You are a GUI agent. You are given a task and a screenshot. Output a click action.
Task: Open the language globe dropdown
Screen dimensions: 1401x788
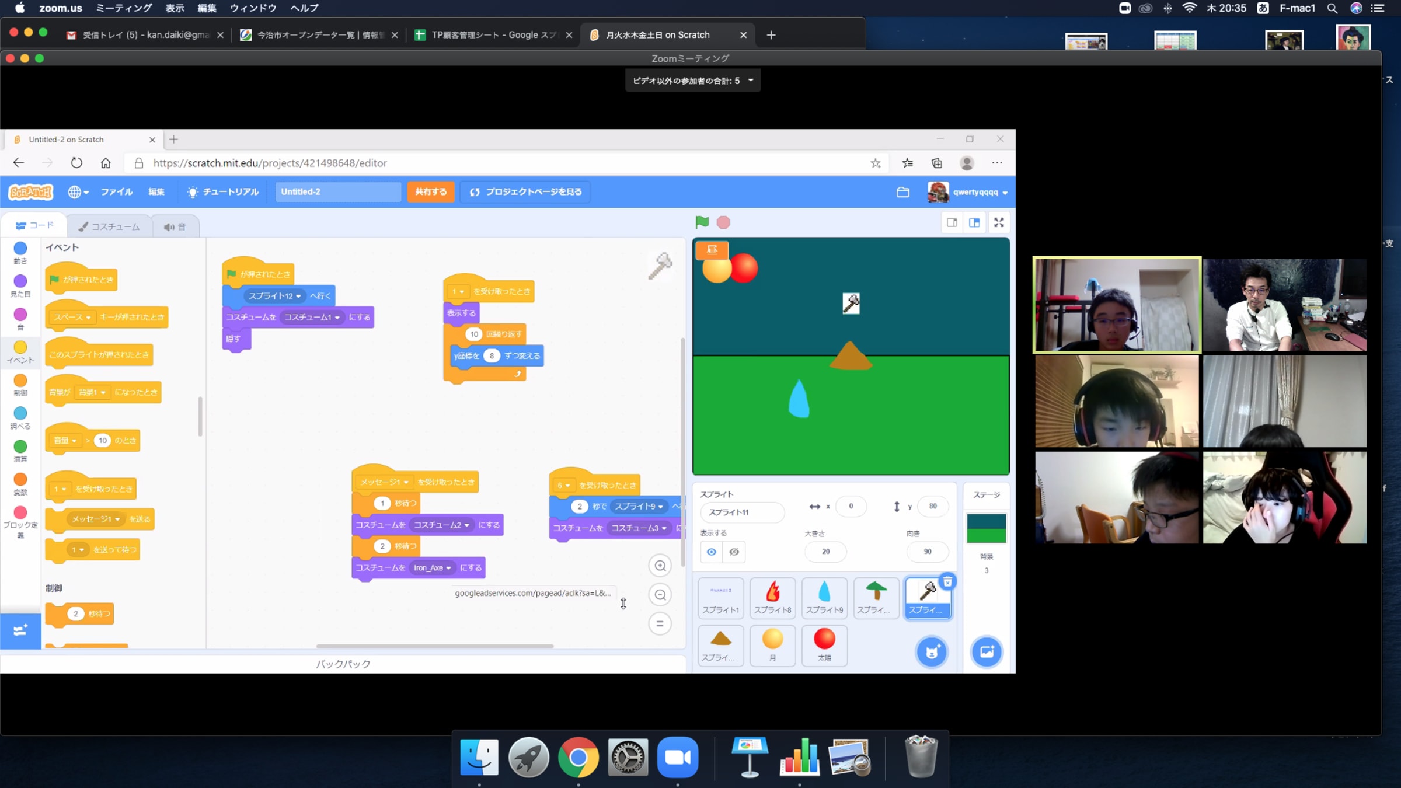point(78,192)
